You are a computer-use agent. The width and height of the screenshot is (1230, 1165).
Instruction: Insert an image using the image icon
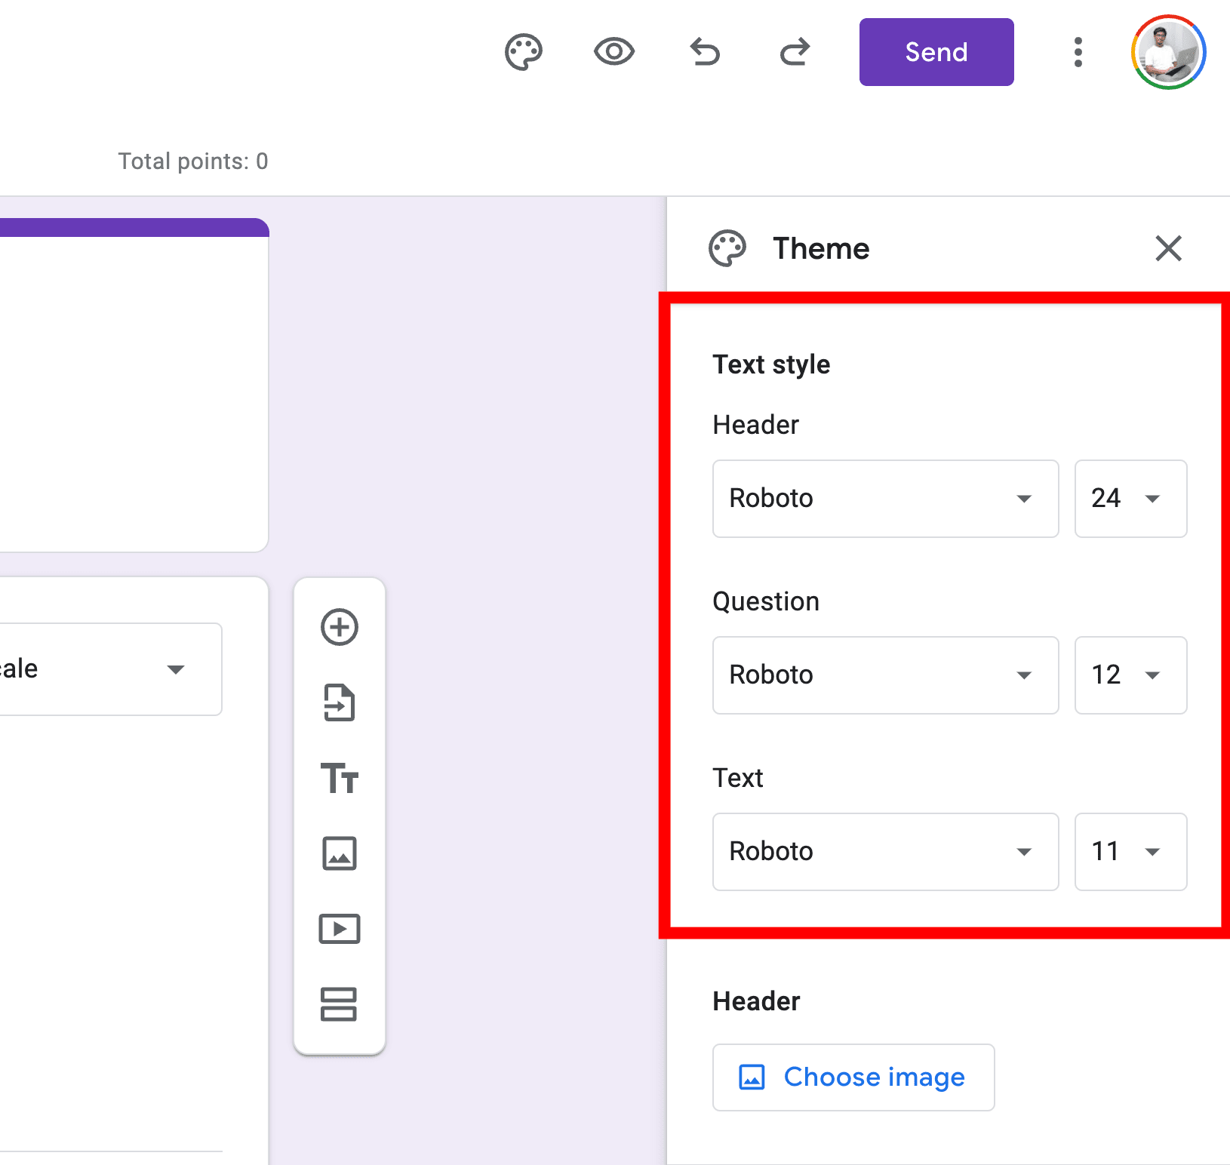[340, 853]
